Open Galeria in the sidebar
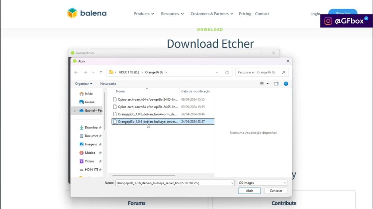373x209 pixels. point(87,102)
